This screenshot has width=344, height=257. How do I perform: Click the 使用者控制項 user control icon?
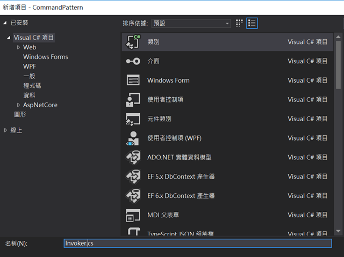click(133, 99)
